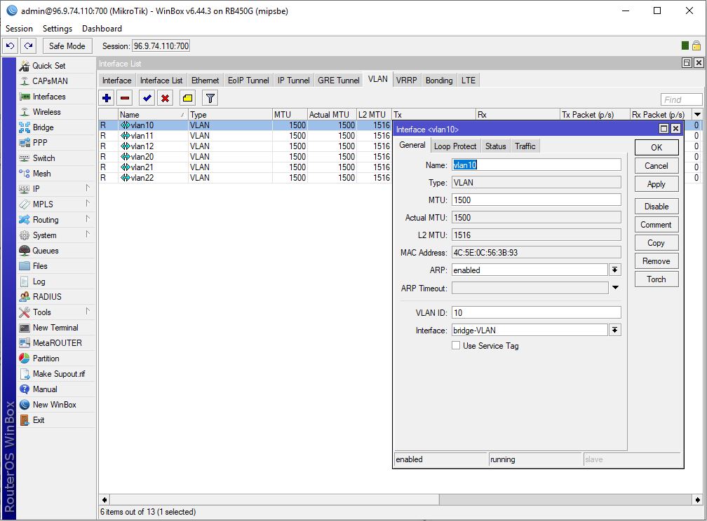This screenshot has height=521, width=707.
Task: Remove selected VLAN with the minus icon
Action: (x=125, y=98)
